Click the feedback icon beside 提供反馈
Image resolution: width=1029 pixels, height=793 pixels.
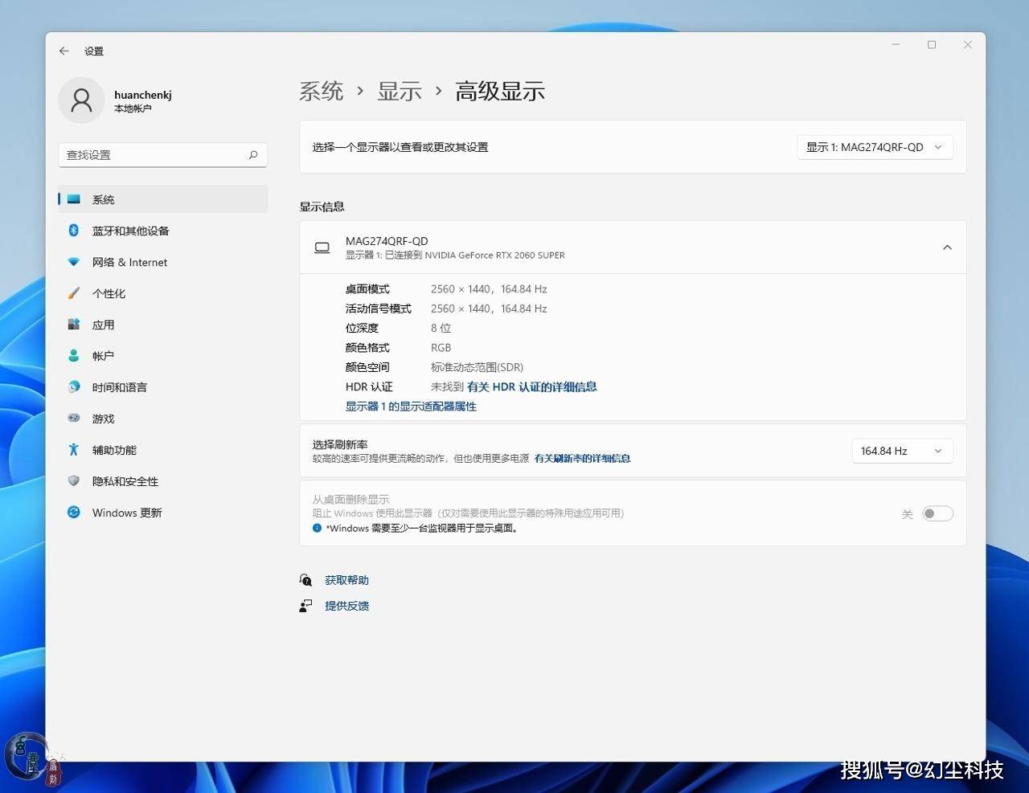[x=305, y=606]
